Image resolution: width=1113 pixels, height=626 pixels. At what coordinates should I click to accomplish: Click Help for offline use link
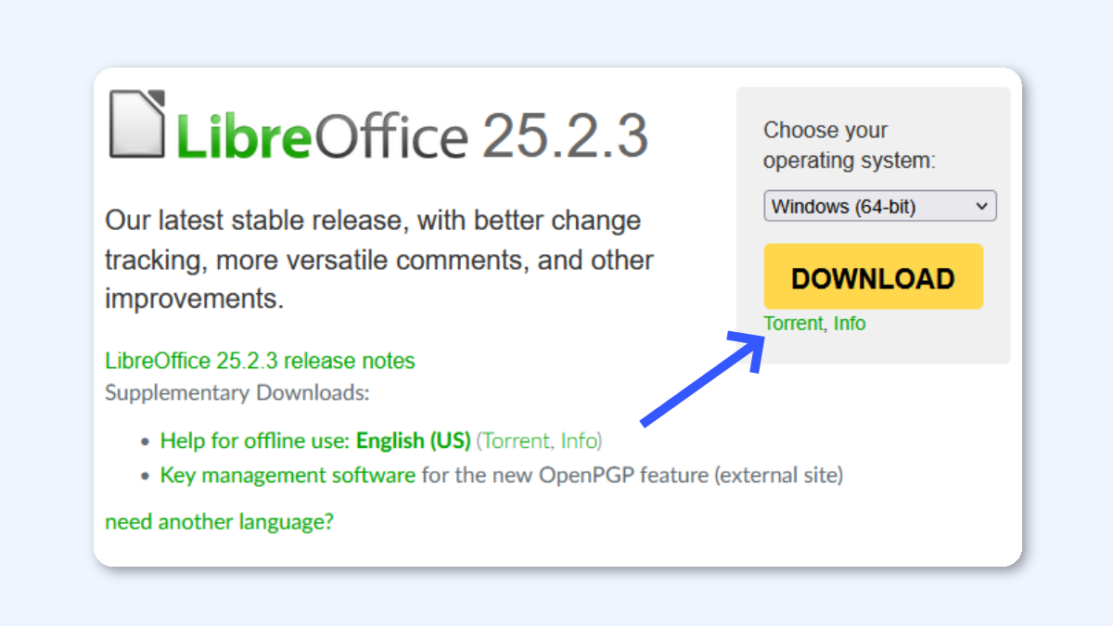coord(255,440)
